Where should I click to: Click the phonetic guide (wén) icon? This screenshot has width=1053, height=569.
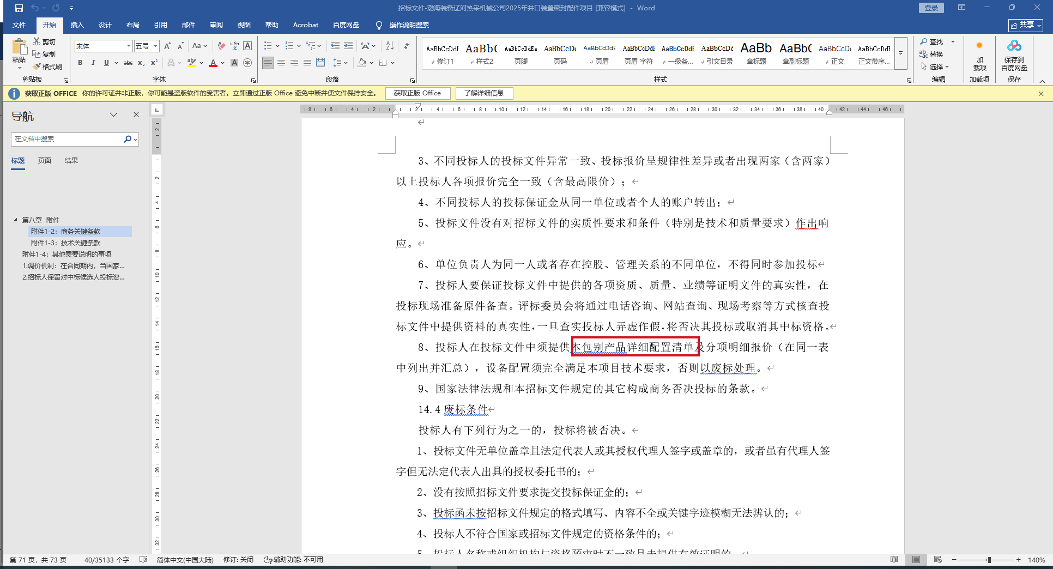pos(234,46)
